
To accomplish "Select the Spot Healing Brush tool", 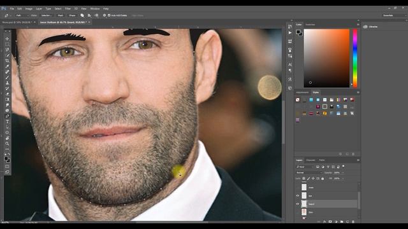I will (x=7, y=72).
